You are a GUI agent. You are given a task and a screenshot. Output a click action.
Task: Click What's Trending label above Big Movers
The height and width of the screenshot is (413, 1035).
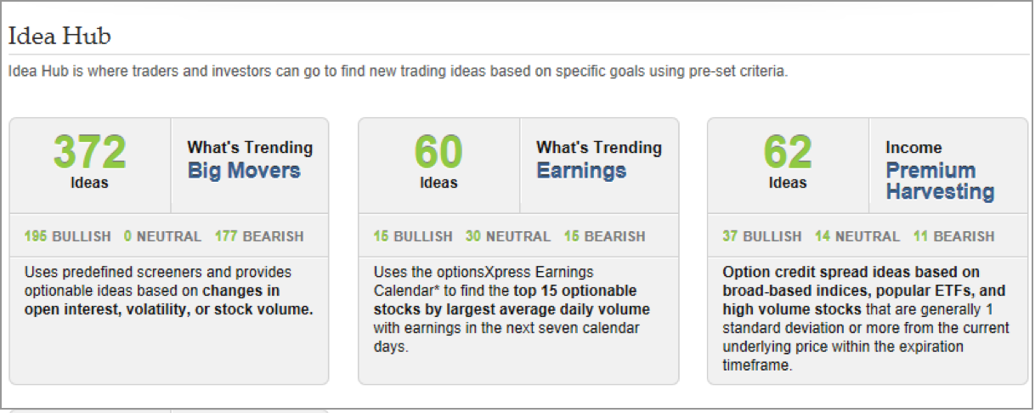click(250, 148)
